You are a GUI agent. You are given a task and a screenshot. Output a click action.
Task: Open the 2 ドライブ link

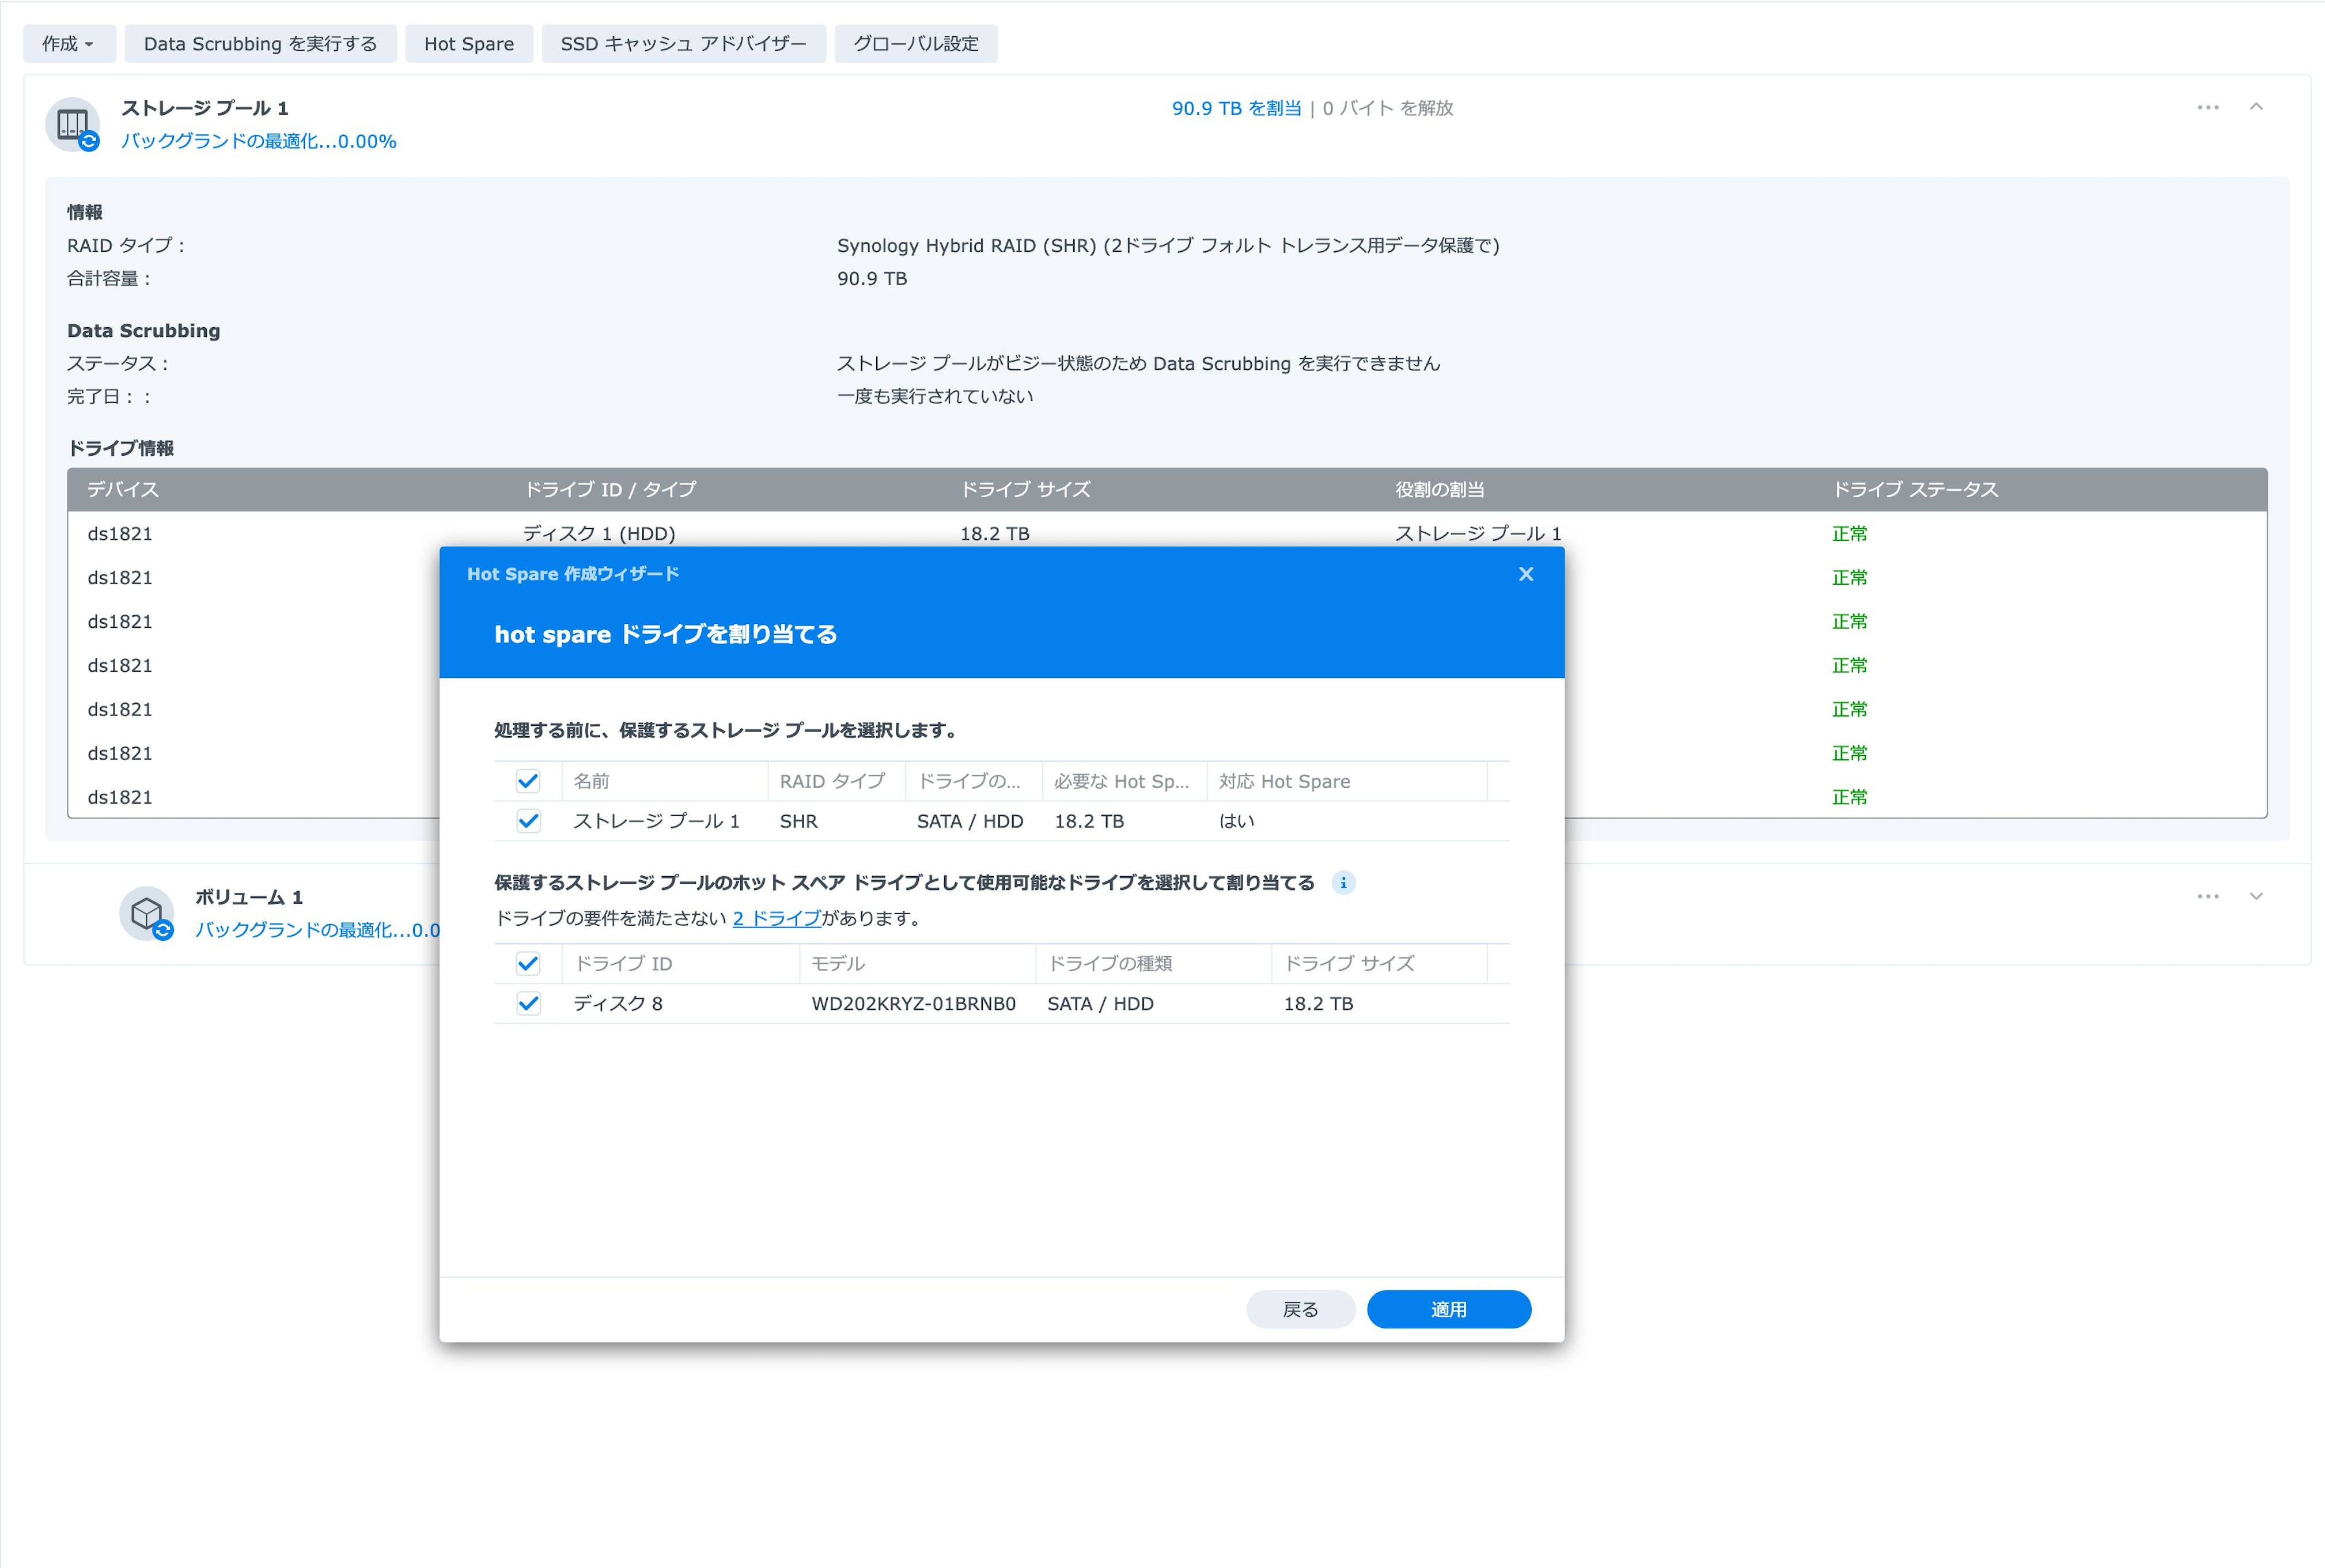(776, 918)
